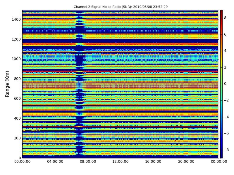234x175 pixels.
Task: Click the colorbar label −2
Action: pos(226,100)
